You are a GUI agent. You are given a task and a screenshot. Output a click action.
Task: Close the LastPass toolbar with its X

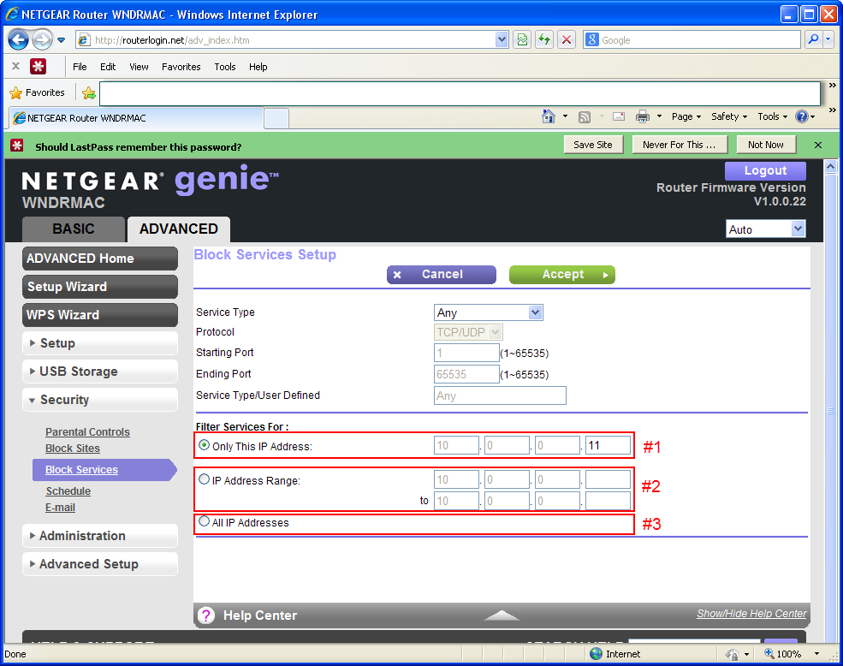[16, 66]
